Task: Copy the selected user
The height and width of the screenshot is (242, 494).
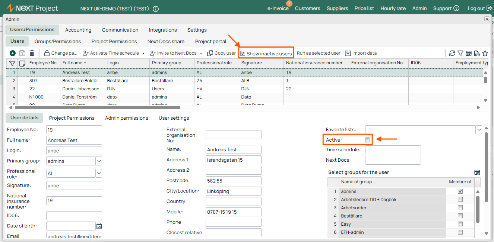Action: (x=221, y=53)
